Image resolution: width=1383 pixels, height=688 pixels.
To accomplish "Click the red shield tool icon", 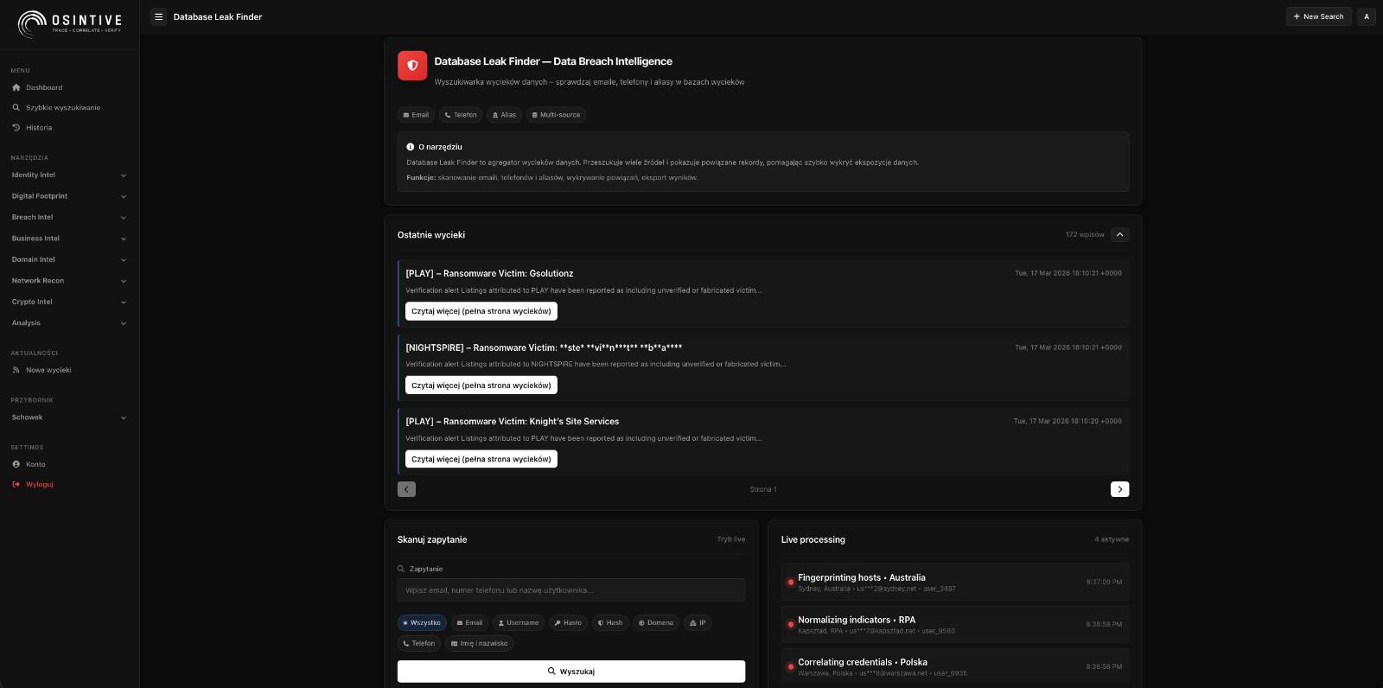I will point(412,66).
